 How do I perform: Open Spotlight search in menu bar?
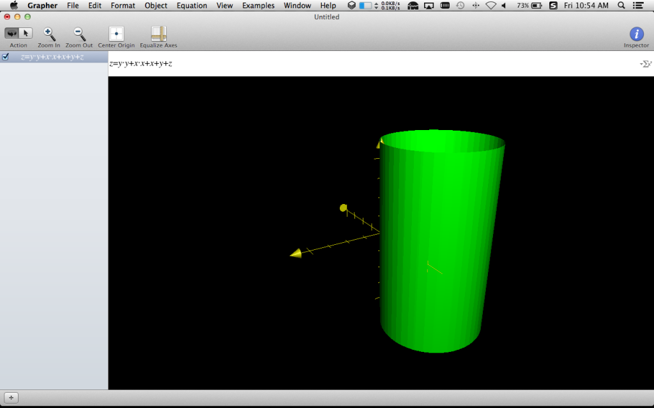coord(621,6)
